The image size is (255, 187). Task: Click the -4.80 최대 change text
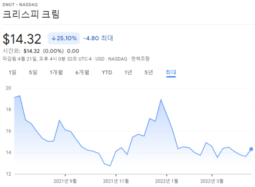point(98,38)
